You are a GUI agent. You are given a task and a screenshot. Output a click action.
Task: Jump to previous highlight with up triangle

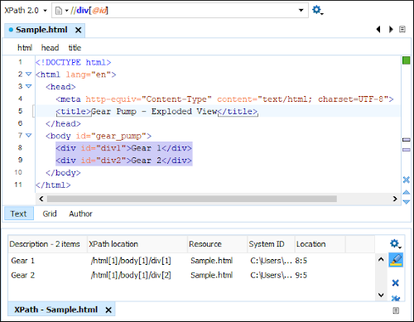(407, 192)
